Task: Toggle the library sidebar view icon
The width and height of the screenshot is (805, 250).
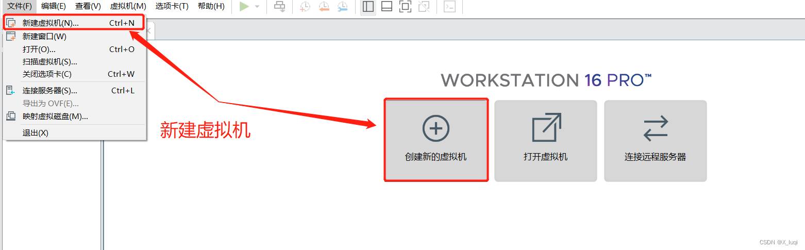Action: coord(368,6)
